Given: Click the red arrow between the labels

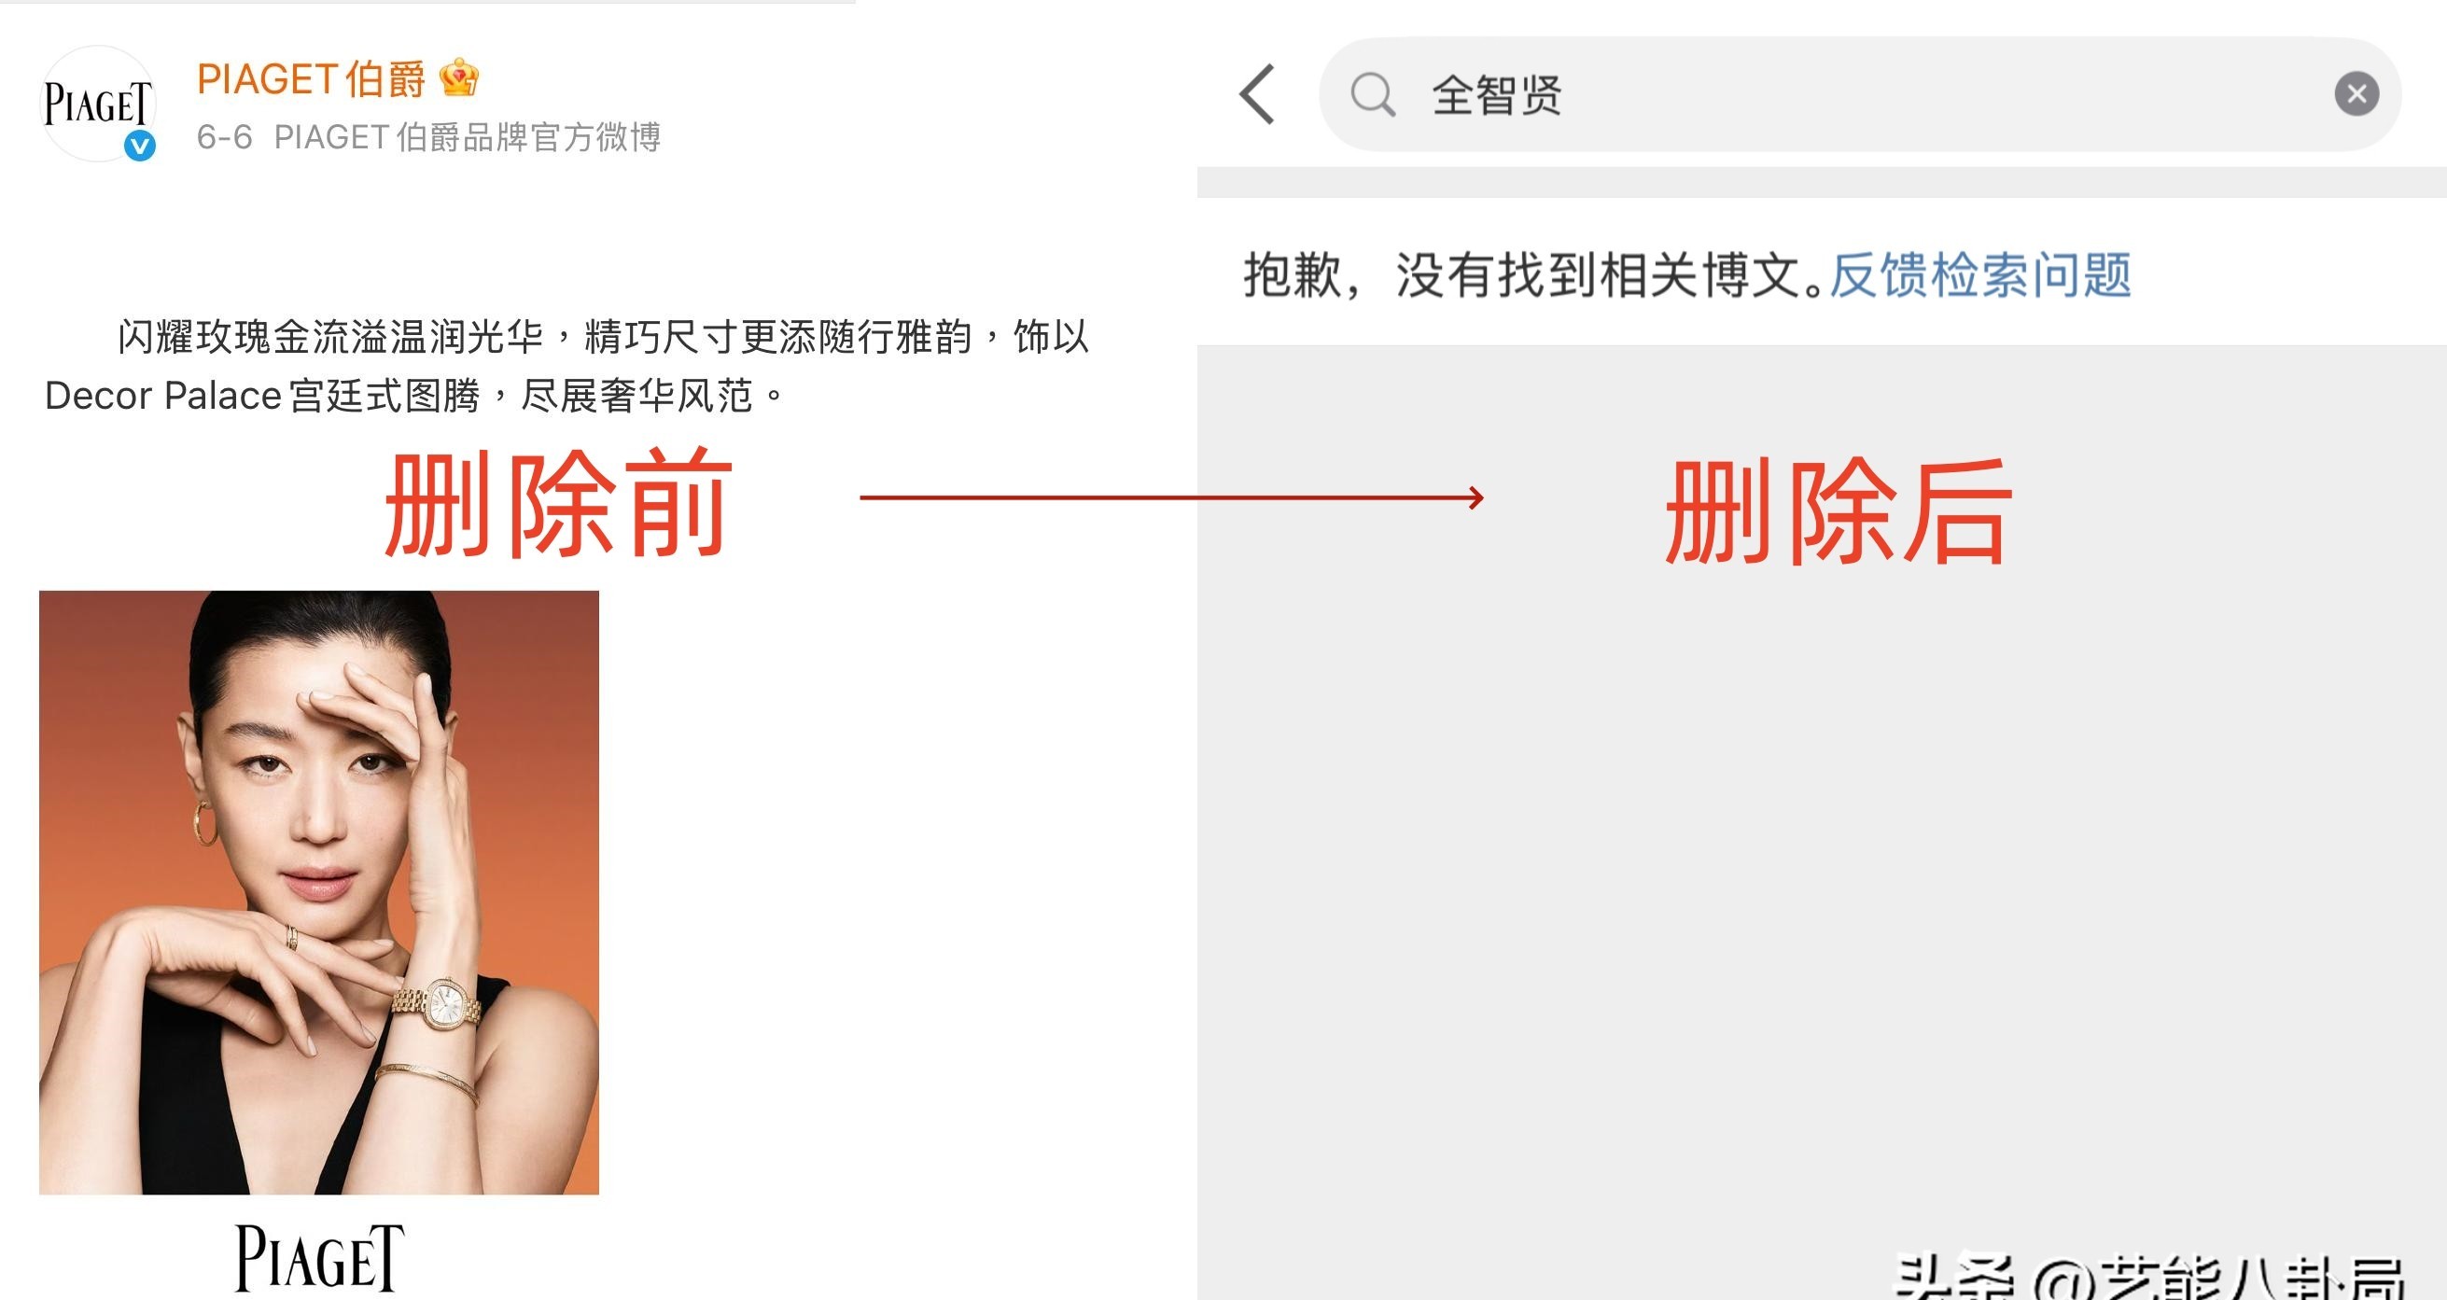Looking at the screenshot, I should coord(1171,497).
